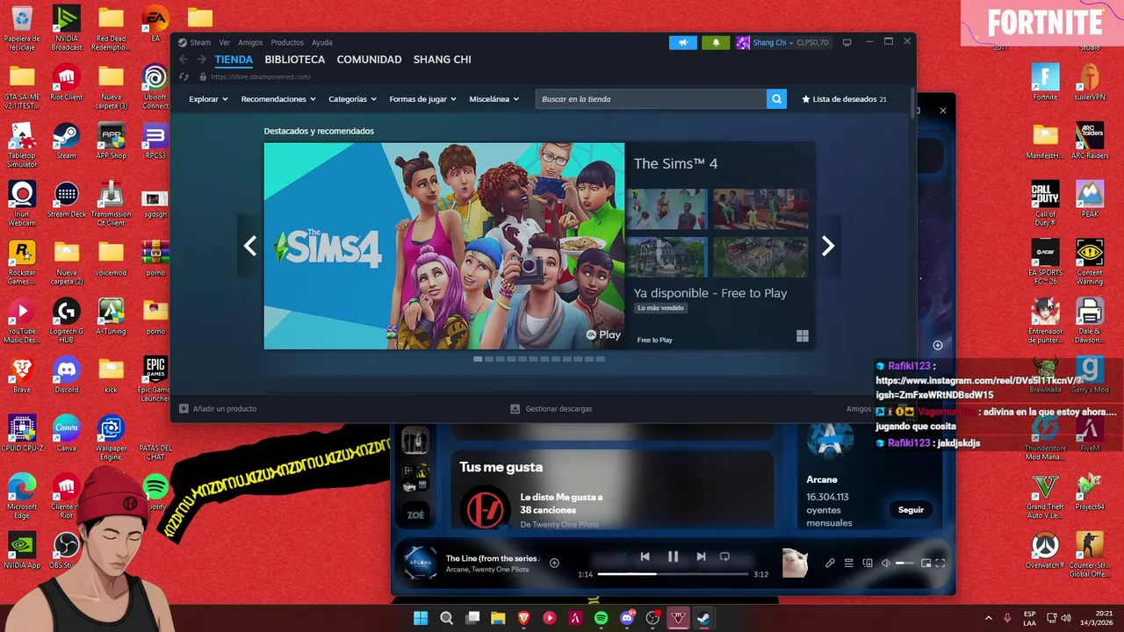Switch to the COMUNIDAD tab
Viewport: 1124px width, 632px height.
coord(369,60)
